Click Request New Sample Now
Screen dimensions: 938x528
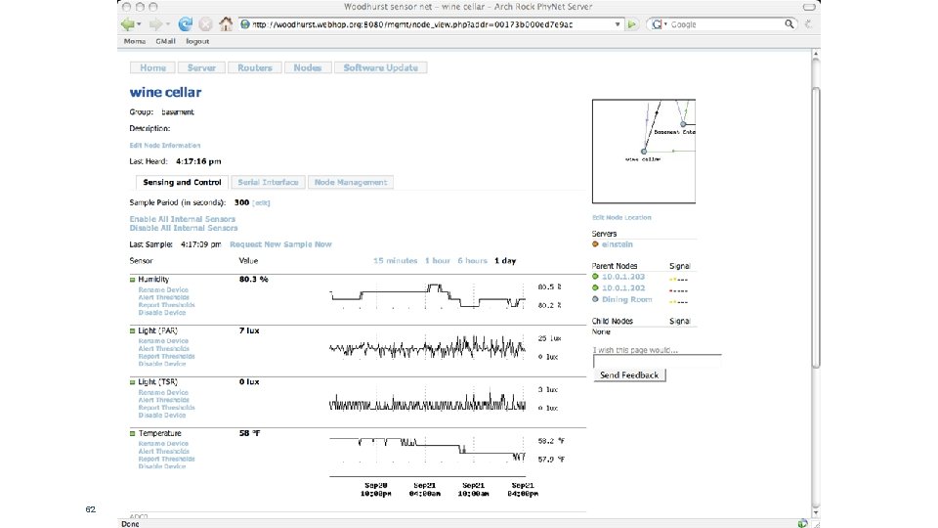click(x=280, y=244)
